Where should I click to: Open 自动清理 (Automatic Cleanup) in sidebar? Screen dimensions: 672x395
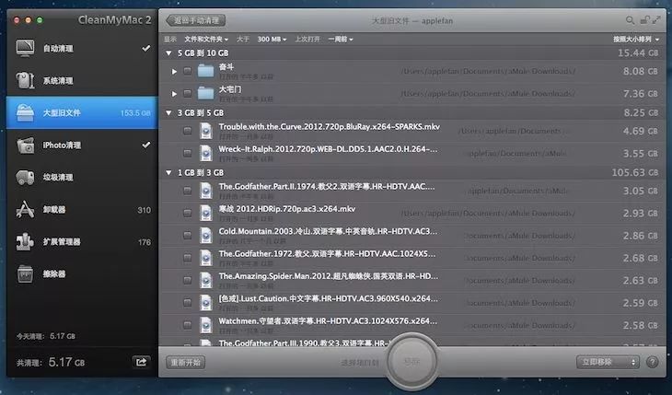[x=81, y=49]
